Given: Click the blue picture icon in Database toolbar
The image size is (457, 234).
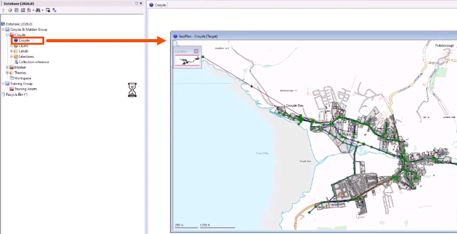Looking at the screenshot, I should (x=23, y=10).
